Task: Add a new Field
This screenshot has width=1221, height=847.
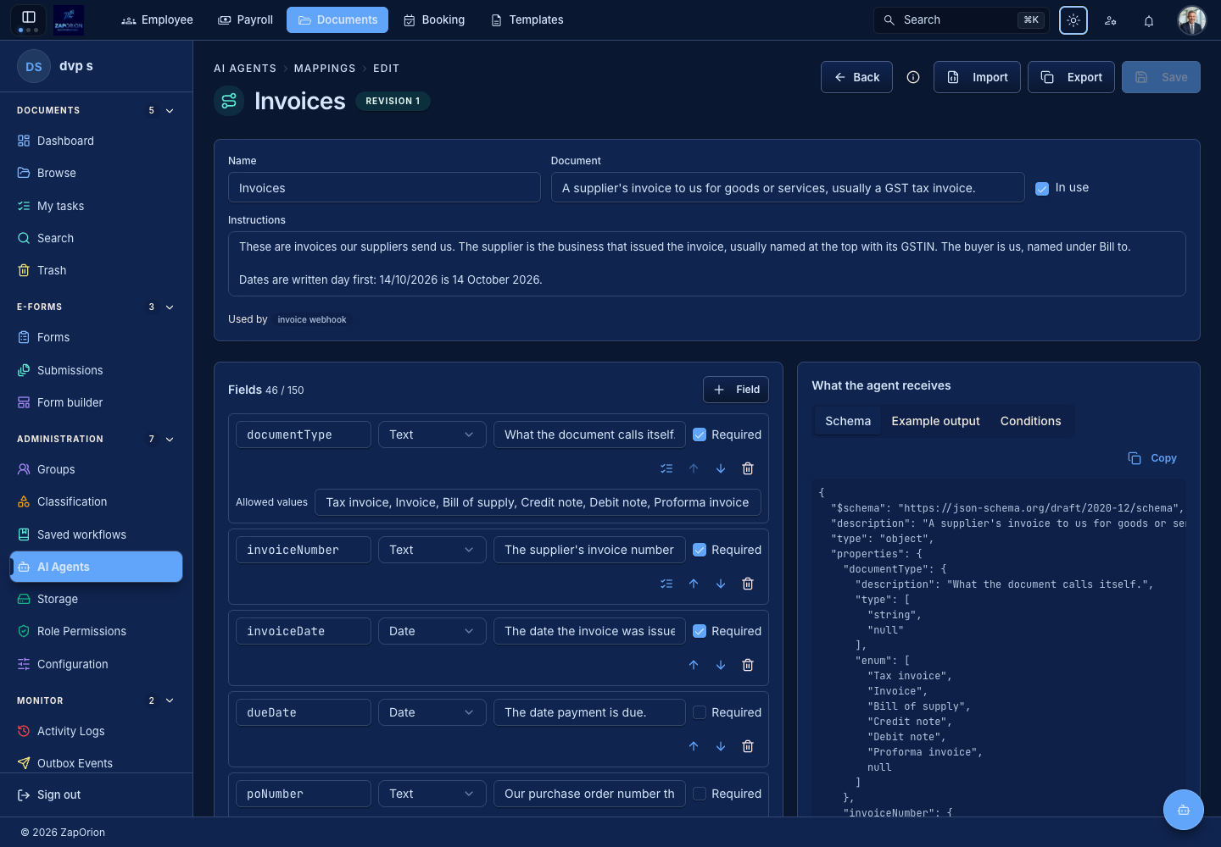Action: [x=736, y=390]
